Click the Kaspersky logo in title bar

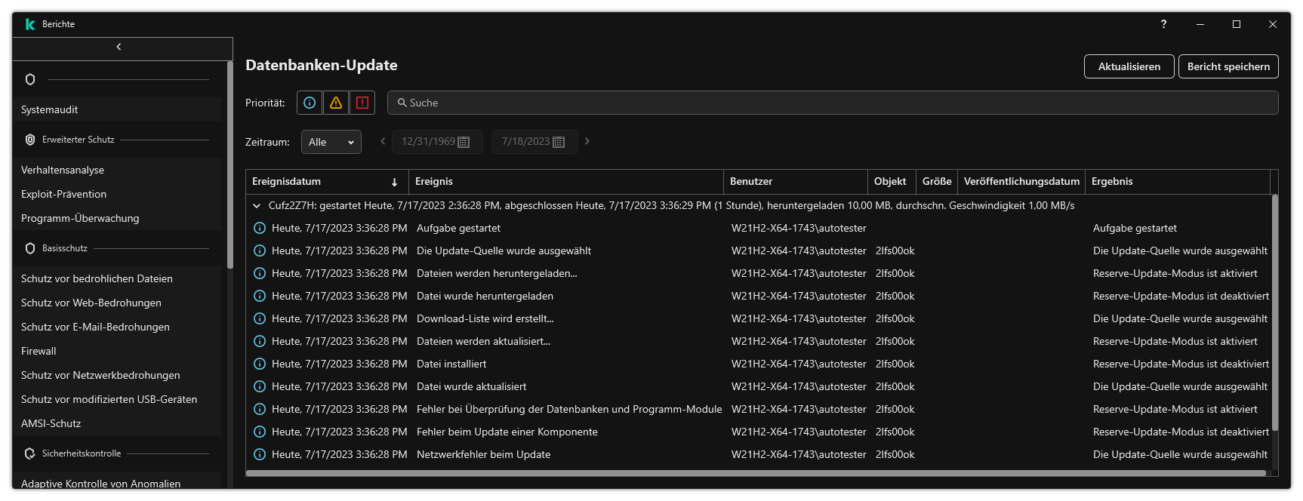coord(30,24)
